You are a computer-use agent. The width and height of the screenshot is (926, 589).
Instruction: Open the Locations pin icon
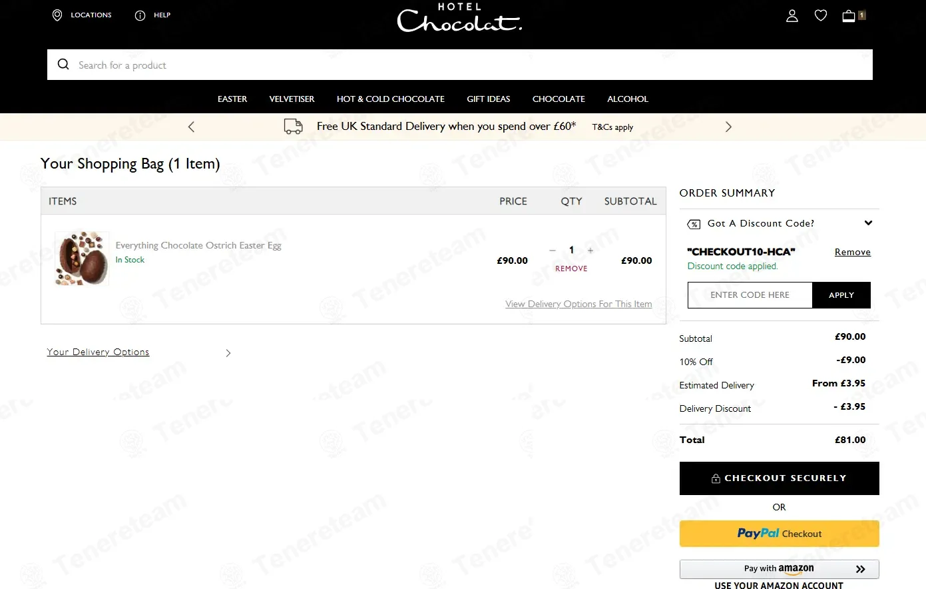(x=57, y=15)
